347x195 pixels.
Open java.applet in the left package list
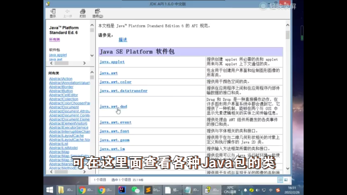58,55
